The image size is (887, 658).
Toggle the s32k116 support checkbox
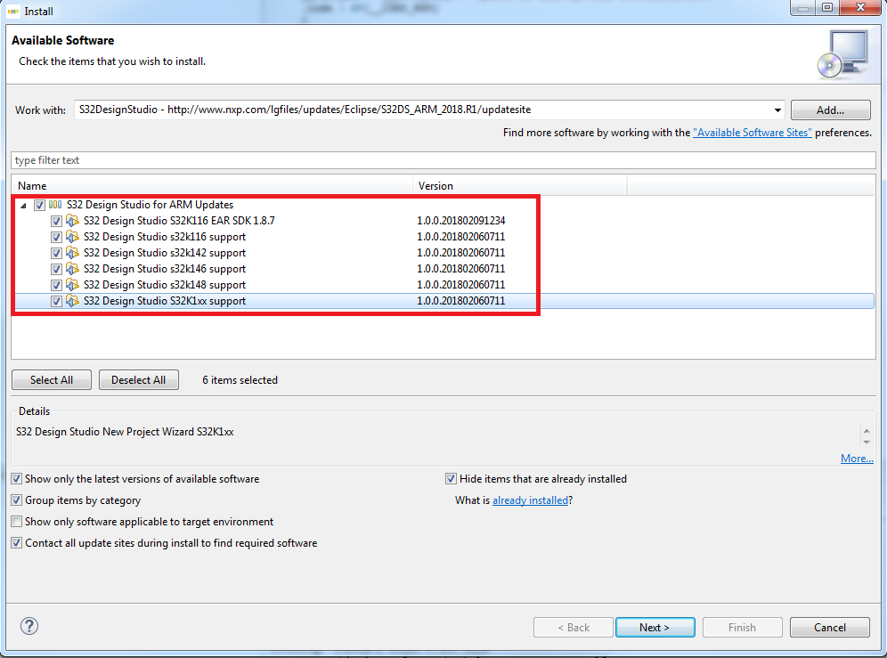coord(56,237)
